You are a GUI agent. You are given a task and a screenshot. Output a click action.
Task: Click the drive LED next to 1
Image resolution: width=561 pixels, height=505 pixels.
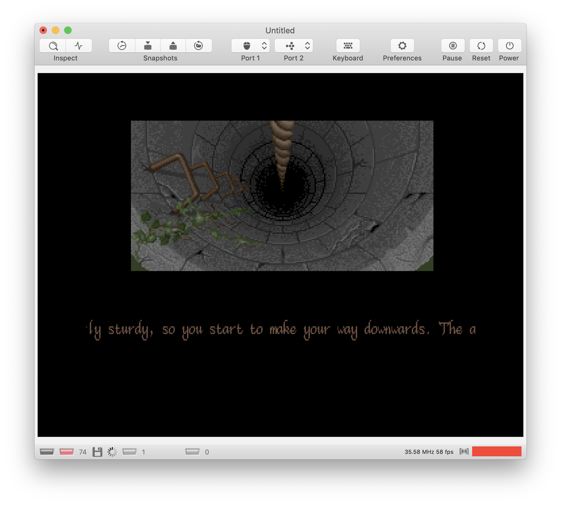click(130, 452)
